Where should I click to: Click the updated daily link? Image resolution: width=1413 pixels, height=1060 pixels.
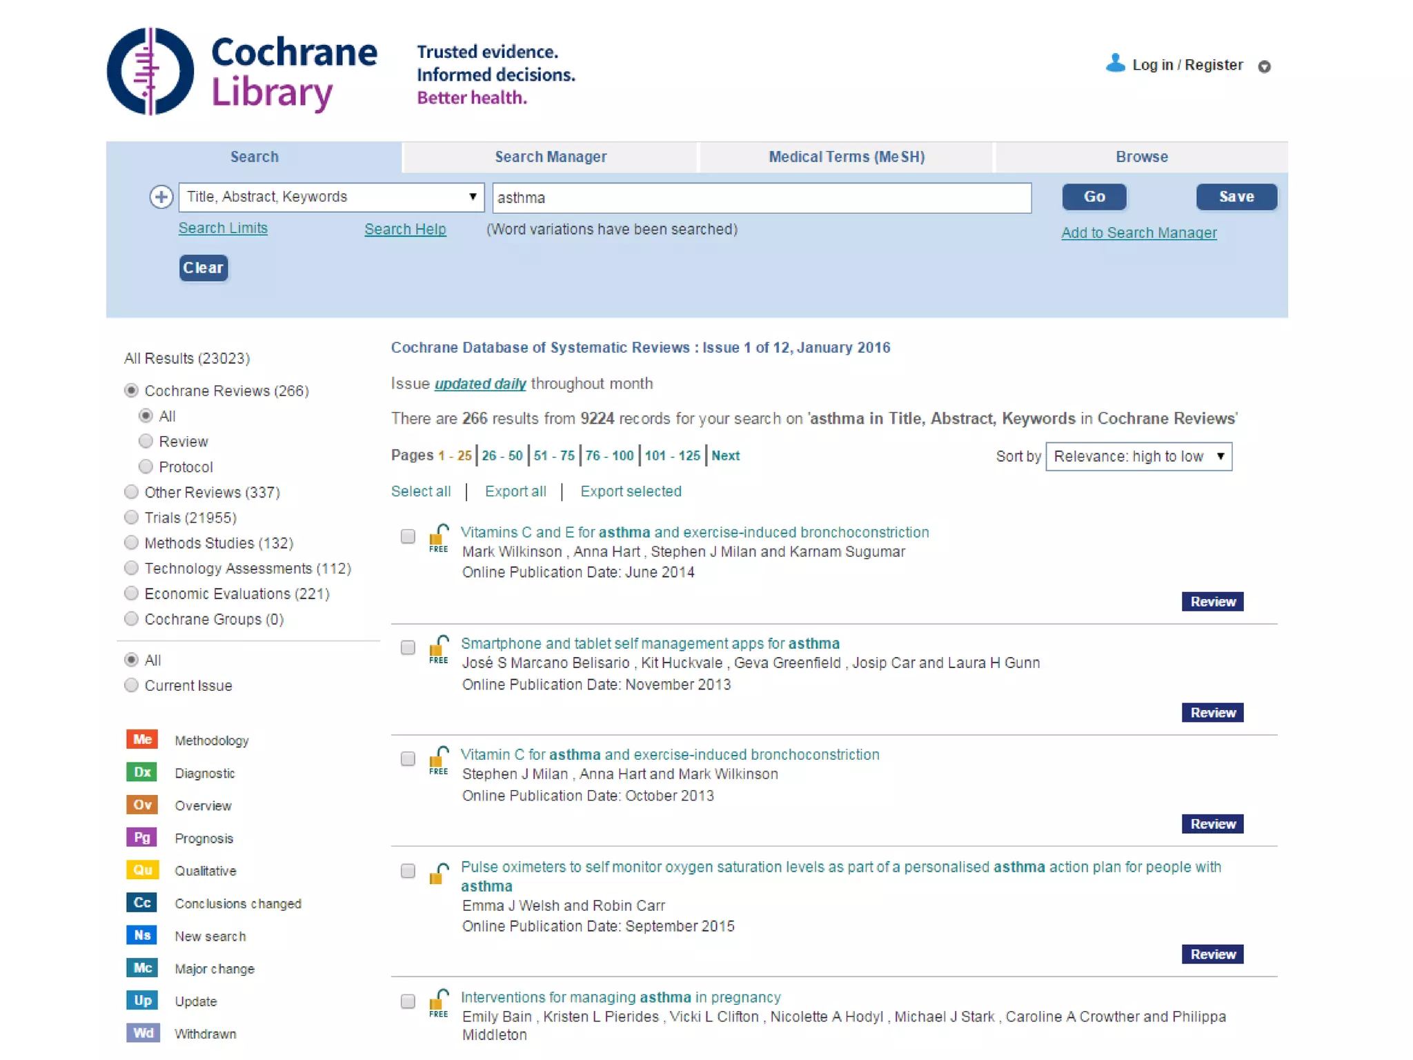point(480,384)
